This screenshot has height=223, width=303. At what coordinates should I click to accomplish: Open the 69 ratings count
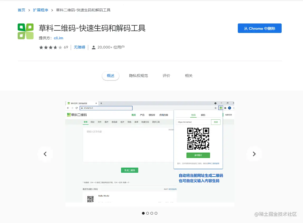click(x=66, y=47)
